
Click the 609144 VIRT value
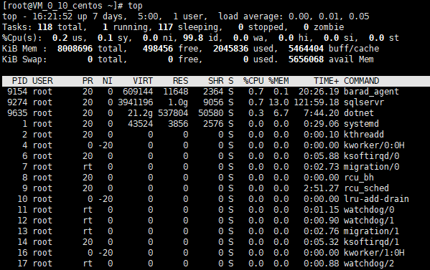[138, 92]
